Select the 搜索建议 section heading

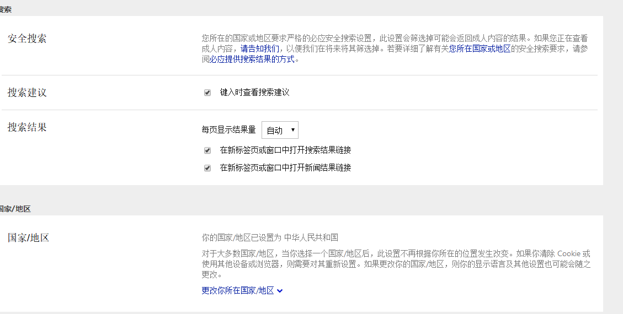pyautogui.click(x=27, y=93)
